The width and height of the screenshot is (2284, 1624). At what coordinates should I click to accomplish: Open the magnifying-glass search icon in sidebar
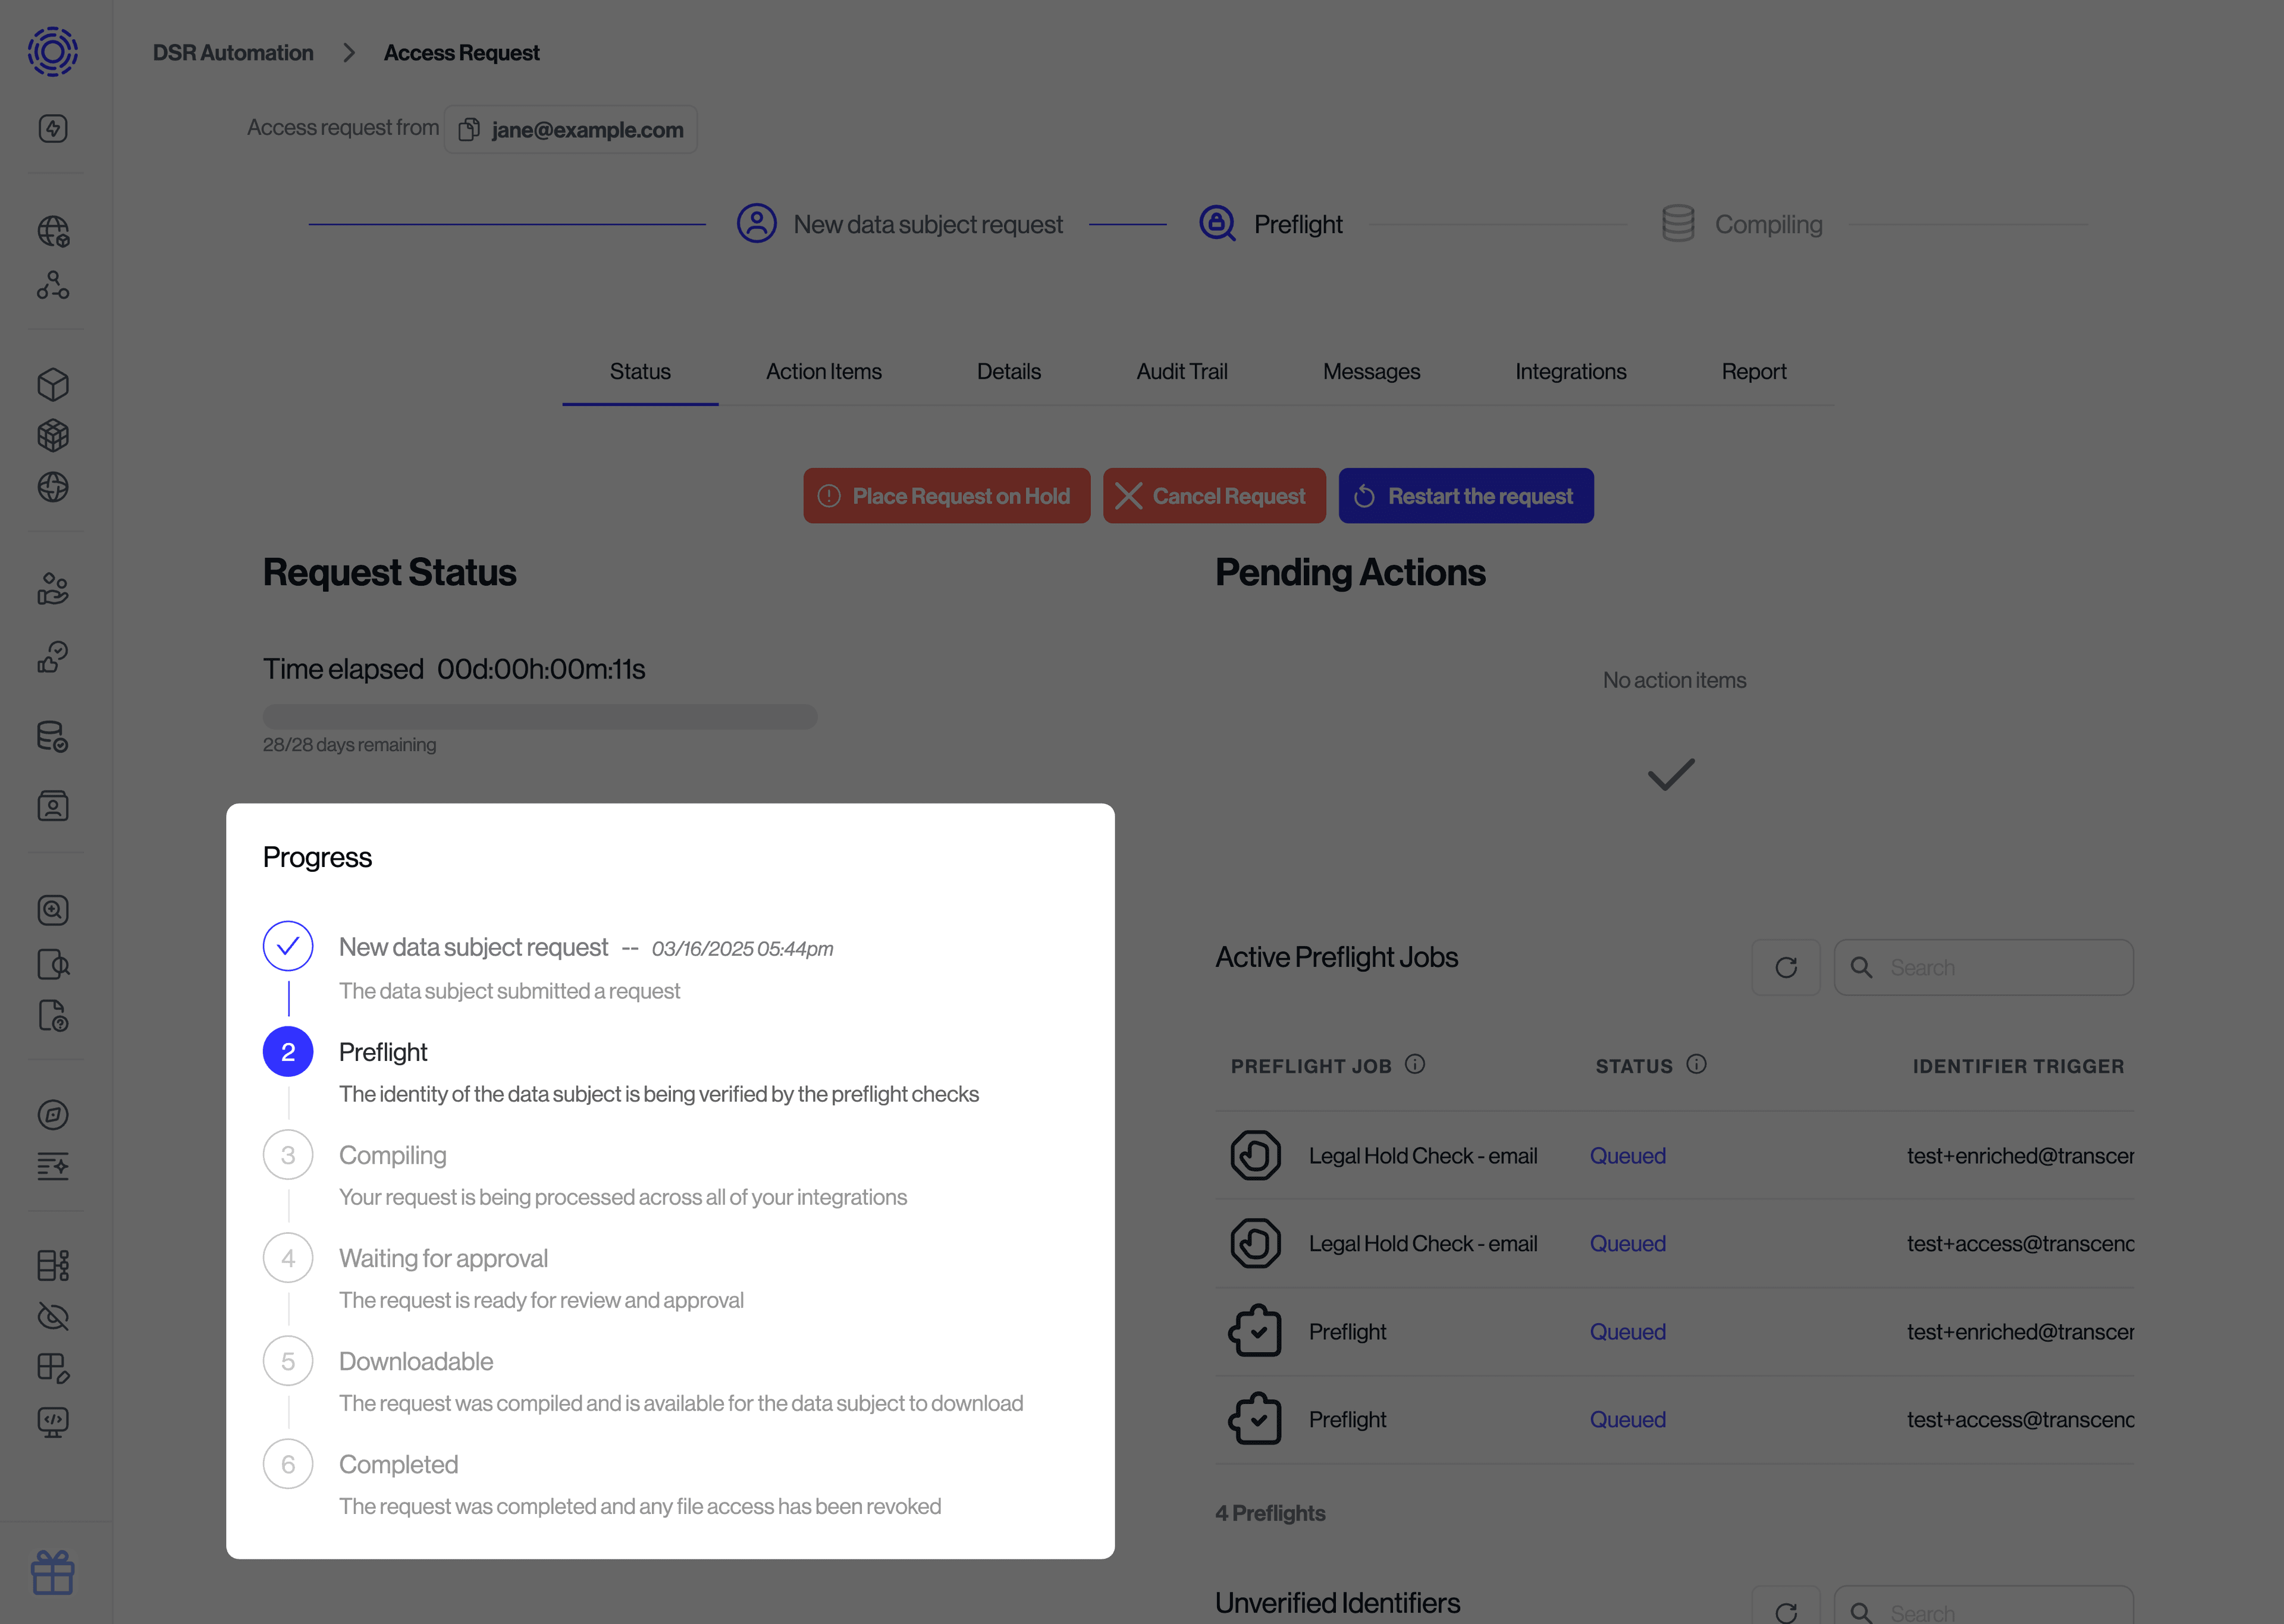pyautogui.click(x=53, y=910)
